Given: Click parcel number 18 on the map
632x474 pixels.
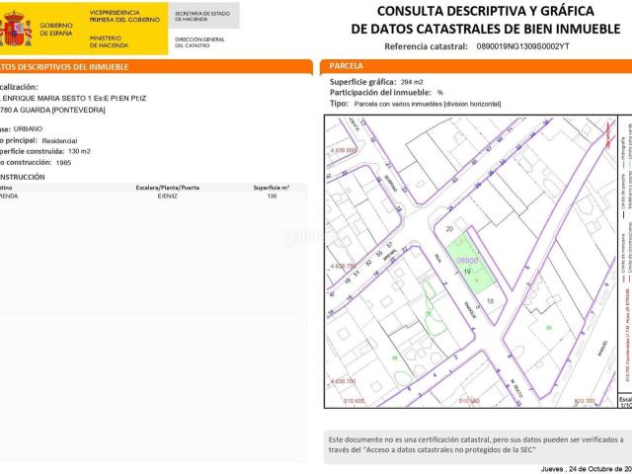Looking at the screenshot, I should [490, 300].
